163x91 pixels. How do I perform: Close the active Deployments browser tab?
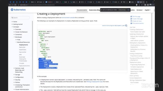(144, 2)
